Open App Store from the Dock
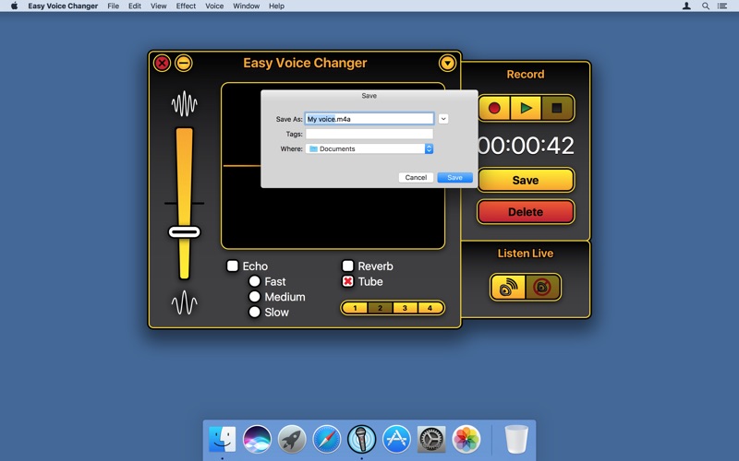Image resolution: width=739 pixels, height=461 pixels. 396,439
